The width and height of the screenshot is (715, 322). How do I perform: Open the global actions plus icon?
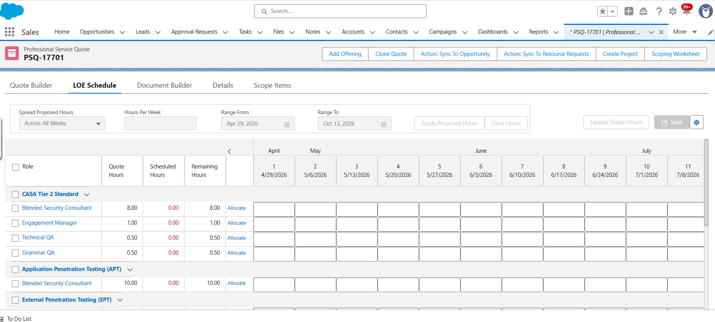point(629,11)
